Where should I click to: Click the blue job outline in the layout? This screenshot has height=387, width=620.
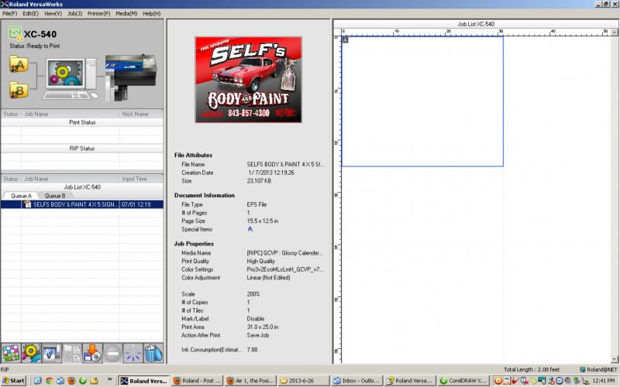click(422, 101)
